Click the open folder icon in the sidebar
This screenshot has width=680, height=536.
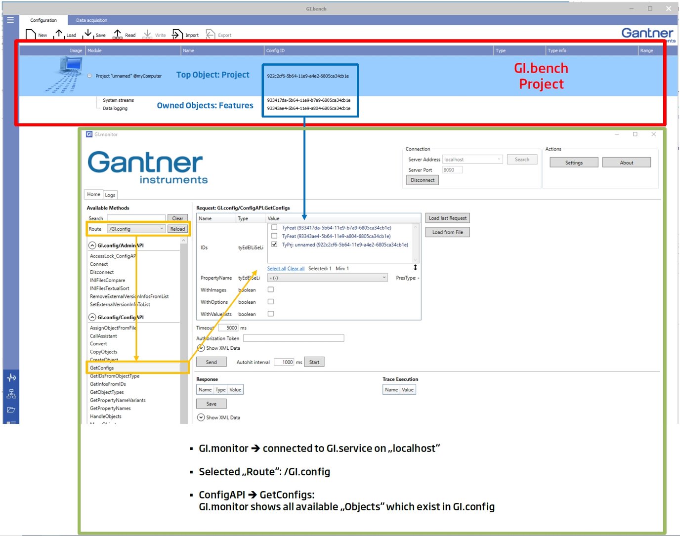coord(11,410)
